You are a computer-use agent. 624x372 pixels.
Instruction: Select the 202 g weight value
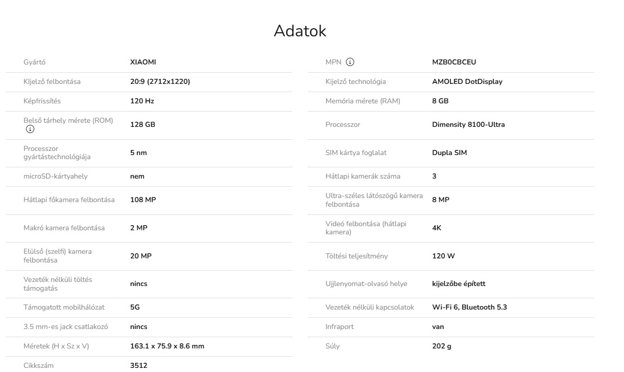coord(442,346)
